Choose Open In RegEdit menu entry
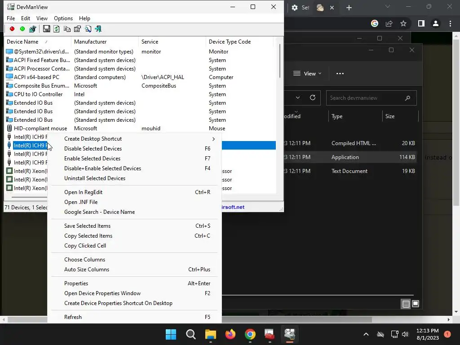Viewport: 460px width, 345px height. (x=134, y=192)
